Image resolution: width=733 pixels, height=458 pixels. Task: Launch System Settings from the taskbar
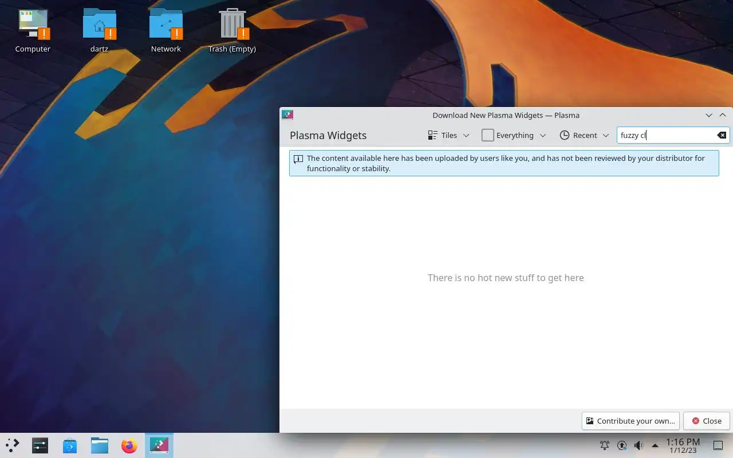click(40, 445)
